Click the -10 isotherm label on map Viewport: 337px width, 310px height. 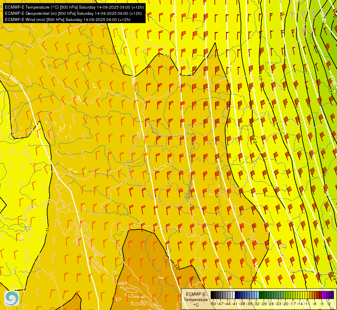pyautogui.click(x=176, y=266)
